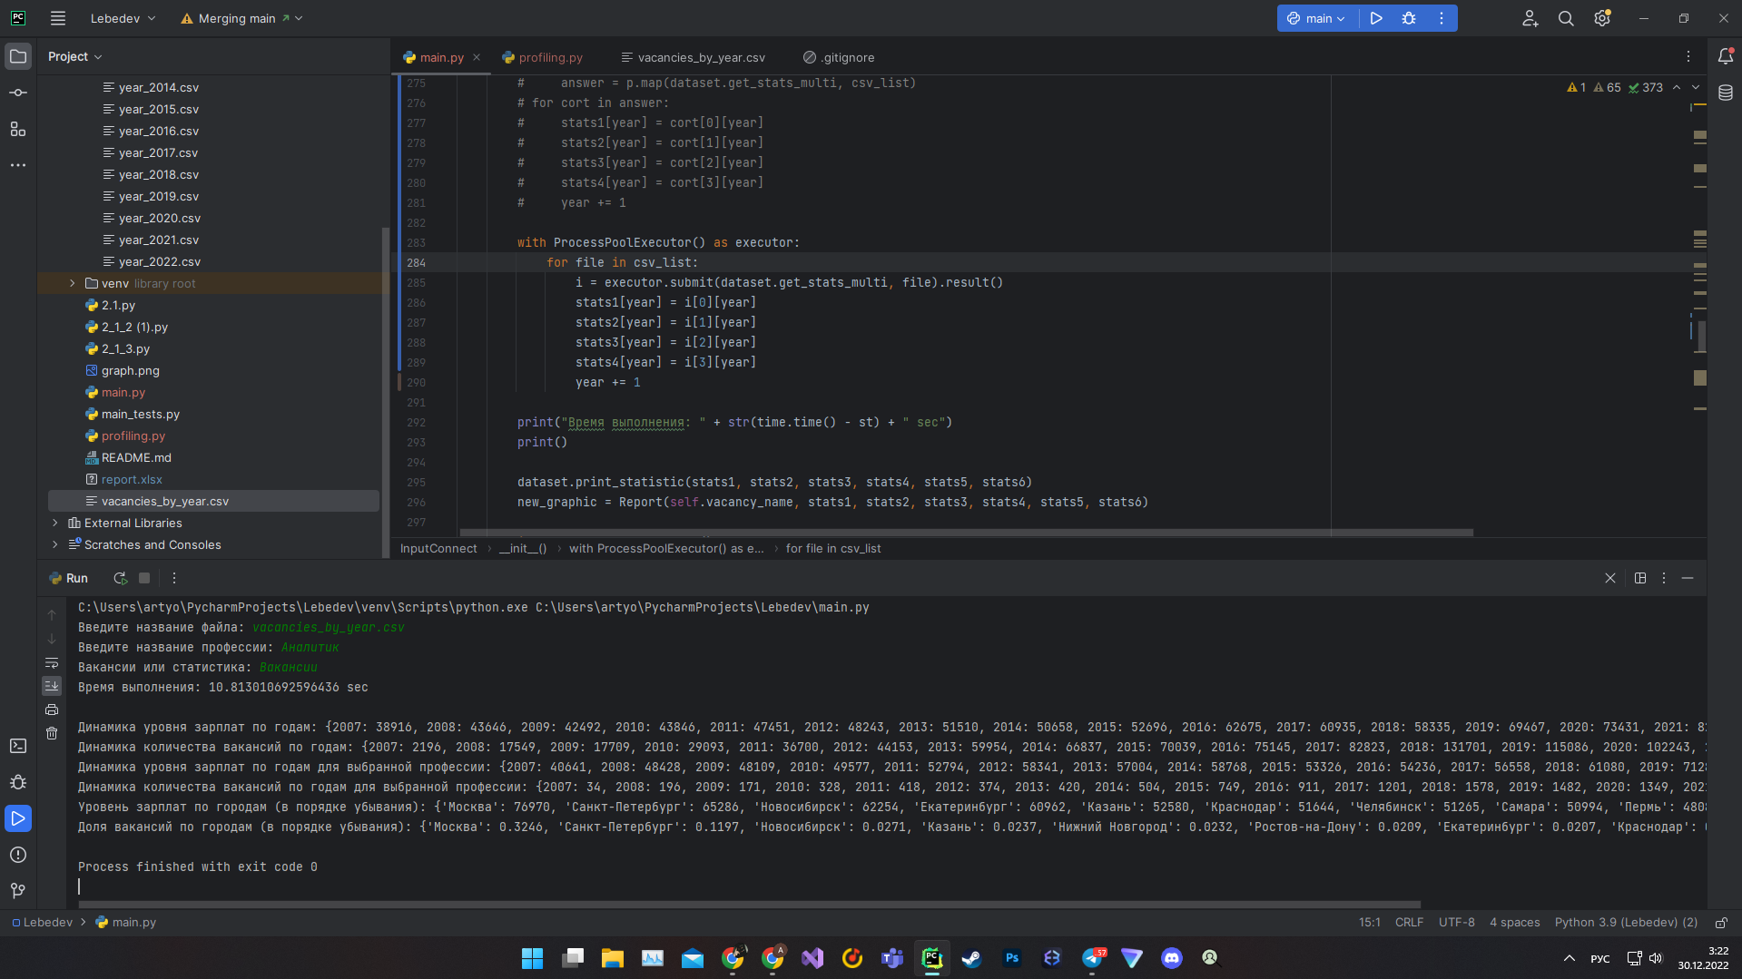Rerun the program in the Run panel

[119, 578]
